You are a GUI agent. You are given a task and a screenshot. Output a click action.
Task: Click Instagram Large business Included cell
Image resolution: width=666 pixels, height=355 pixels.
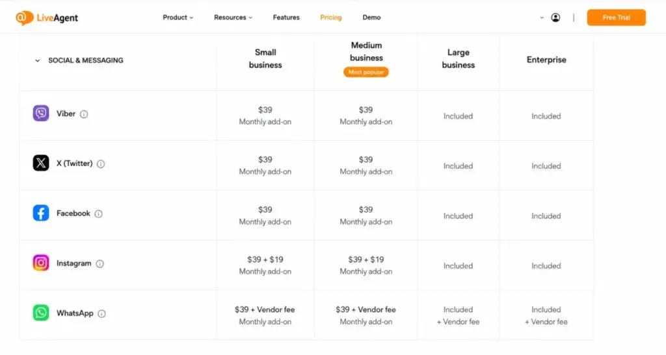coord(459,266)
